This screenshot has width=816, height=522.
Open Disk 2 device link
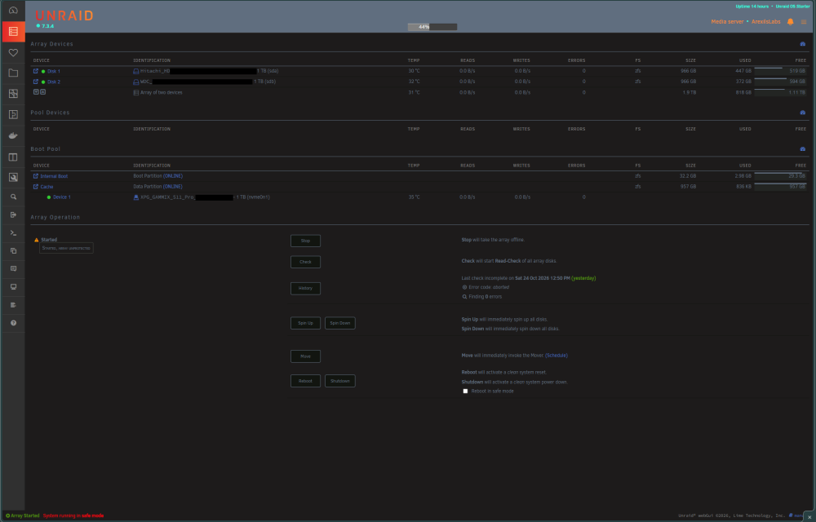pyautogui.click(x=54, y=82)
